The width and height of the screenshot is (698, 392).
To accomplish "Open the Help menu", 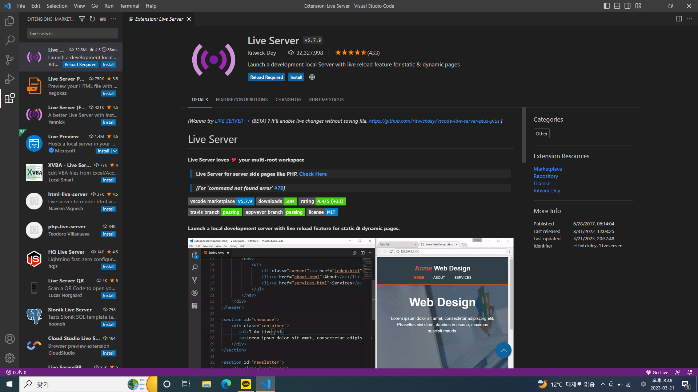I will tap(151, 6).
